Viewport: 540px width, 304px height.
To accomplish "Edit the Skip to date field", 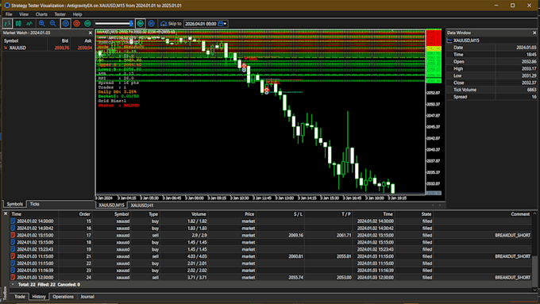I will (x=200, y=24).
